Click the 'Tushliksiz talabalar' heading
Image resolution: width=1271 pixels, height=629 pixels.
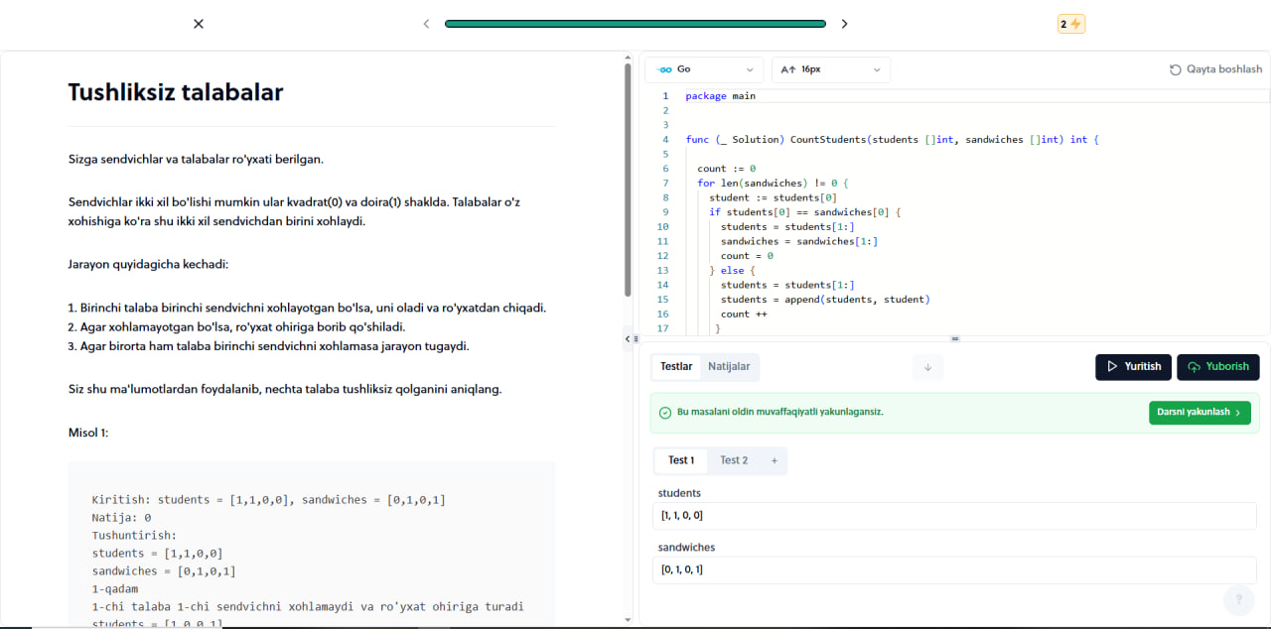[x=176, y=92]
